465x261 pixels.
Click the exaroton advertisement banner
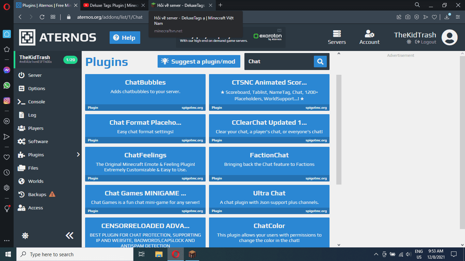(x=231, y=37)
